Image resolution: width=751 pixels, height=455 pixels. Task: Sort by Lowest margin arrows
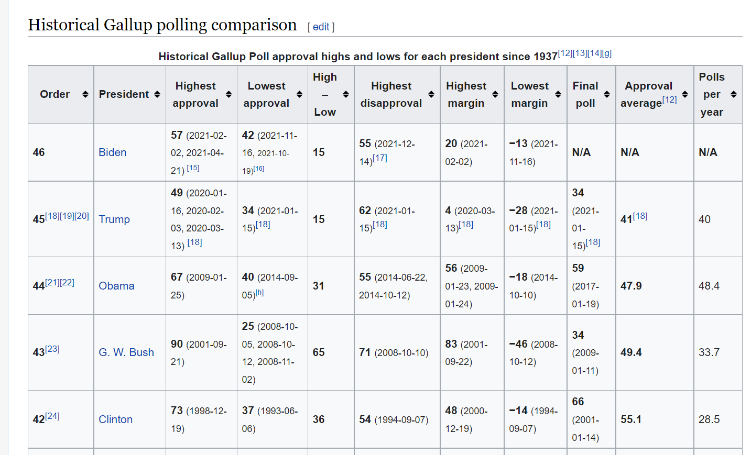[x=558, y=94]
